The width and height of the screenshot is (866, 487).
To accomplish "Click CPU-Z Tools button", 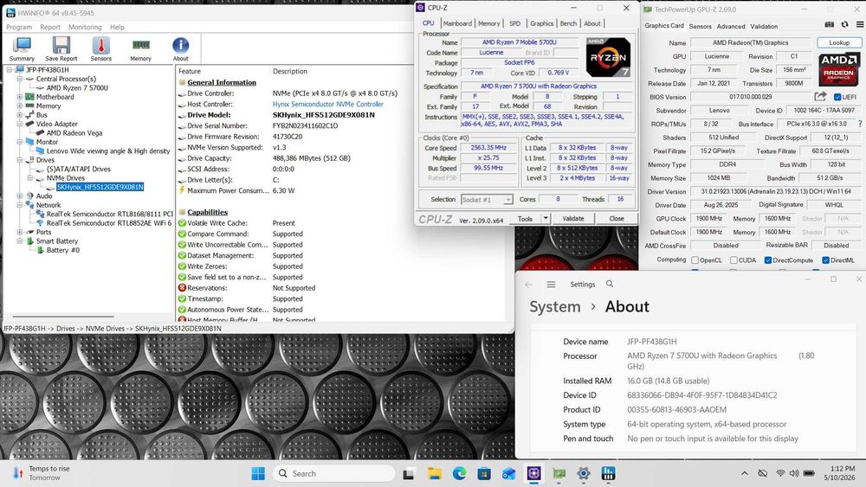I will coord(525,218).
